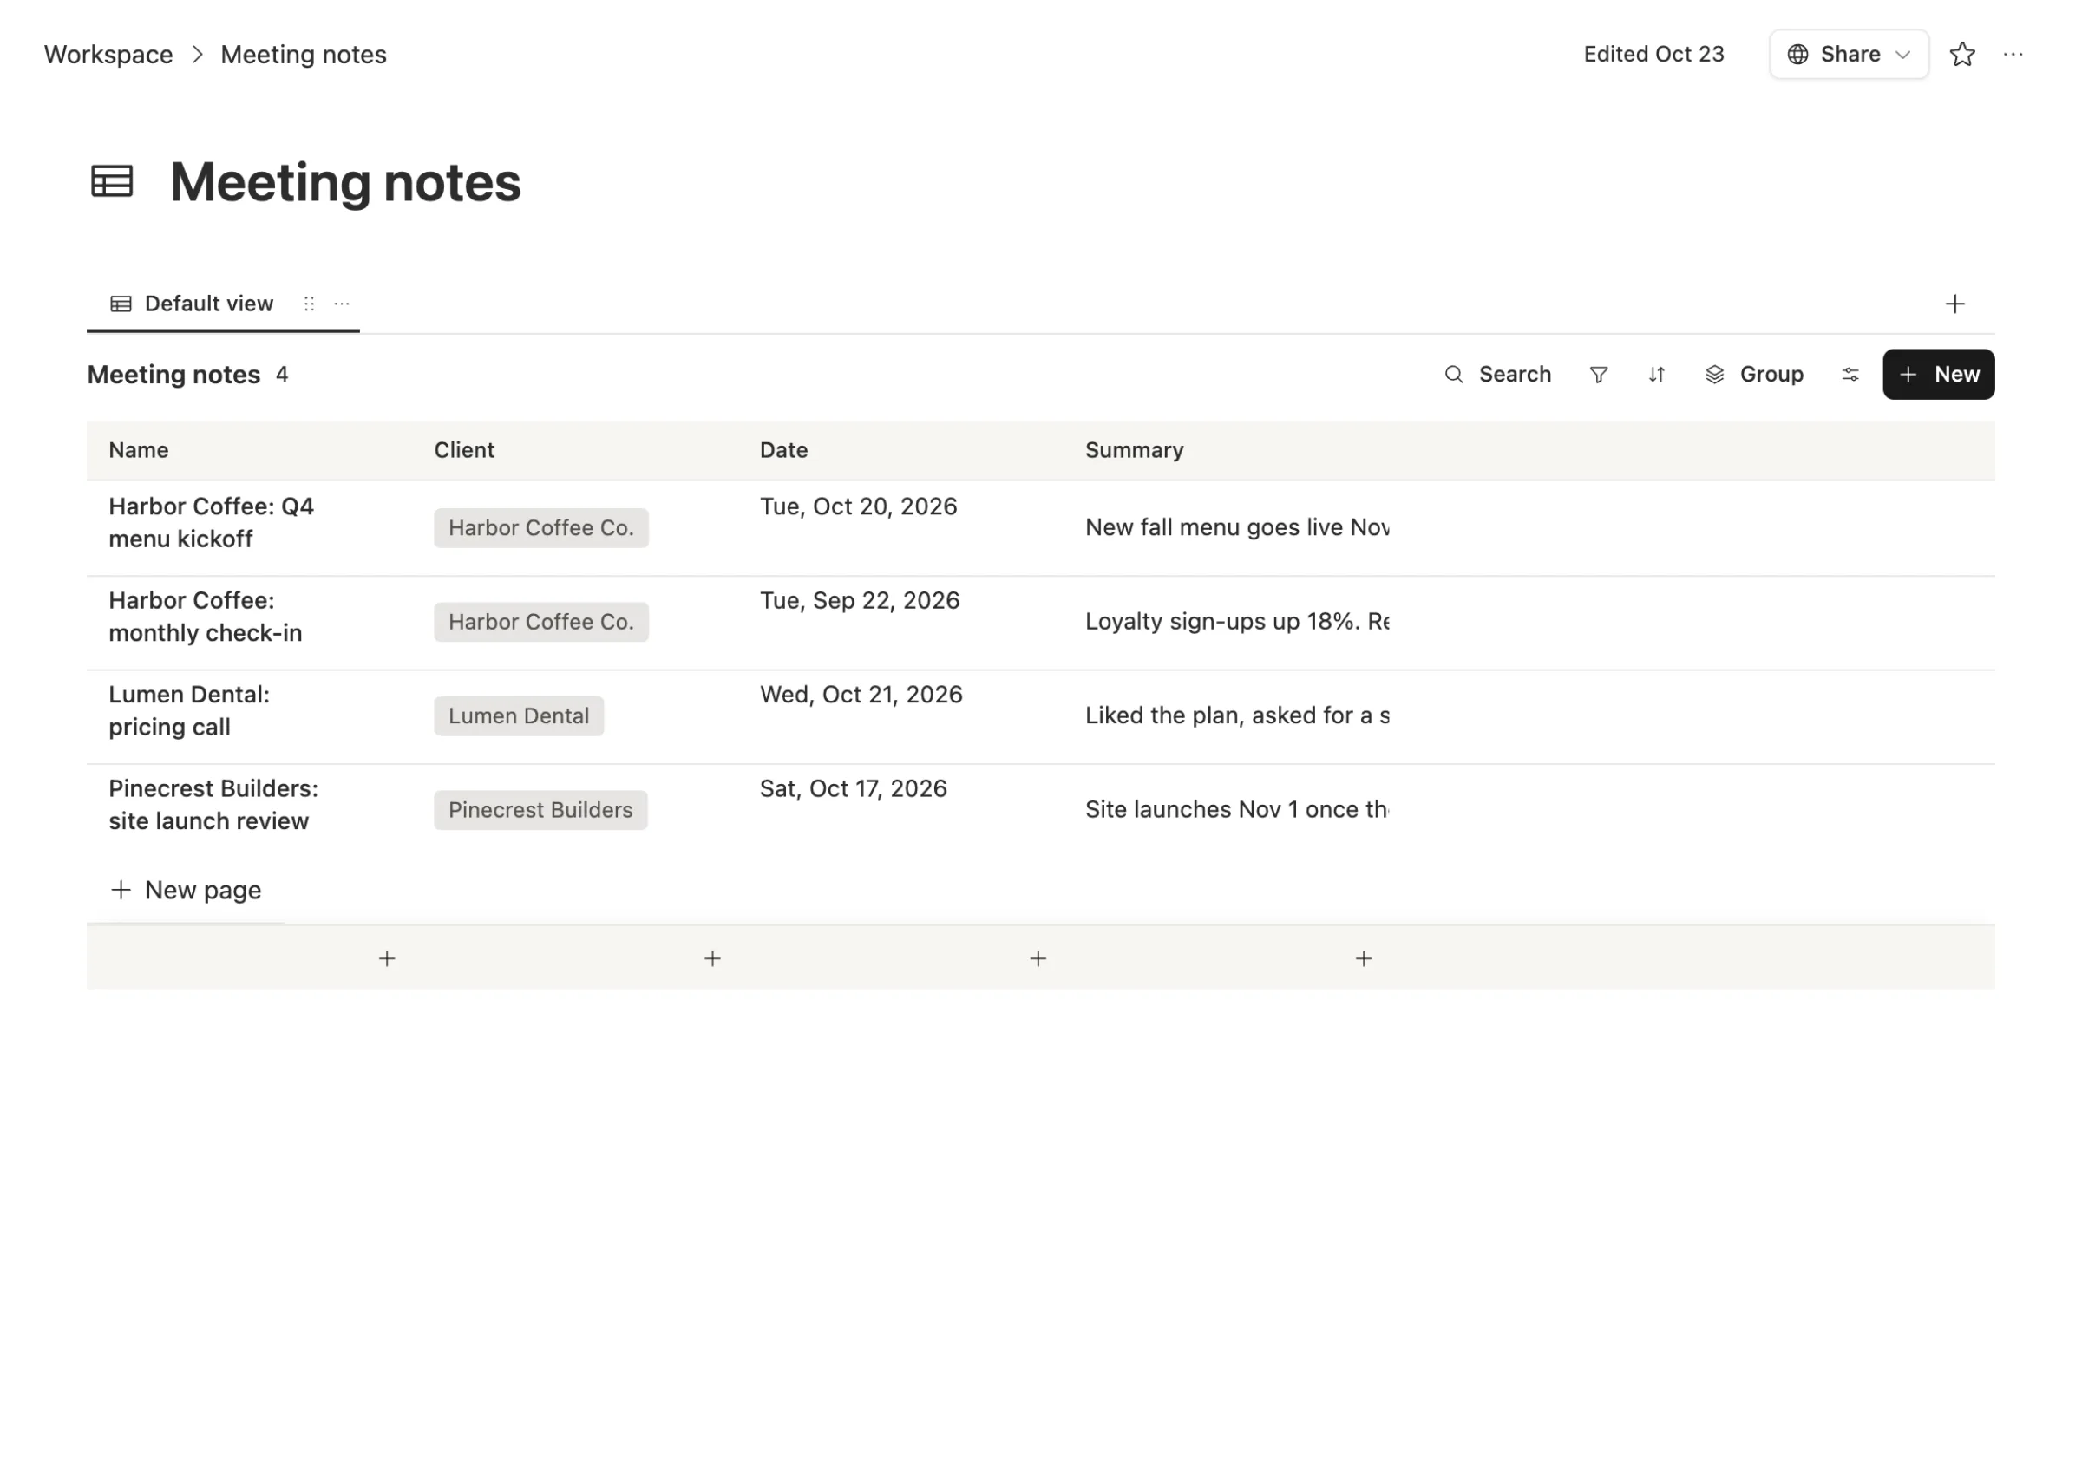Go to Workspace in breadcrumb
Screen dimensions: 2082x1483
(x=108, y=55)
